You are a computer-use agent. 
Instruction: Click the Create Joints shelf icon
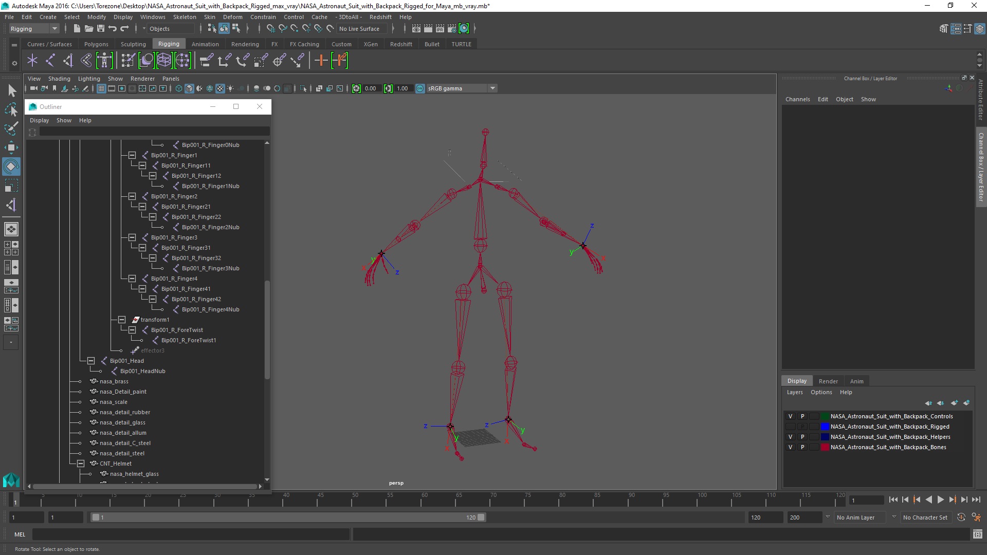pyautogui.click(x=50, y=61)
